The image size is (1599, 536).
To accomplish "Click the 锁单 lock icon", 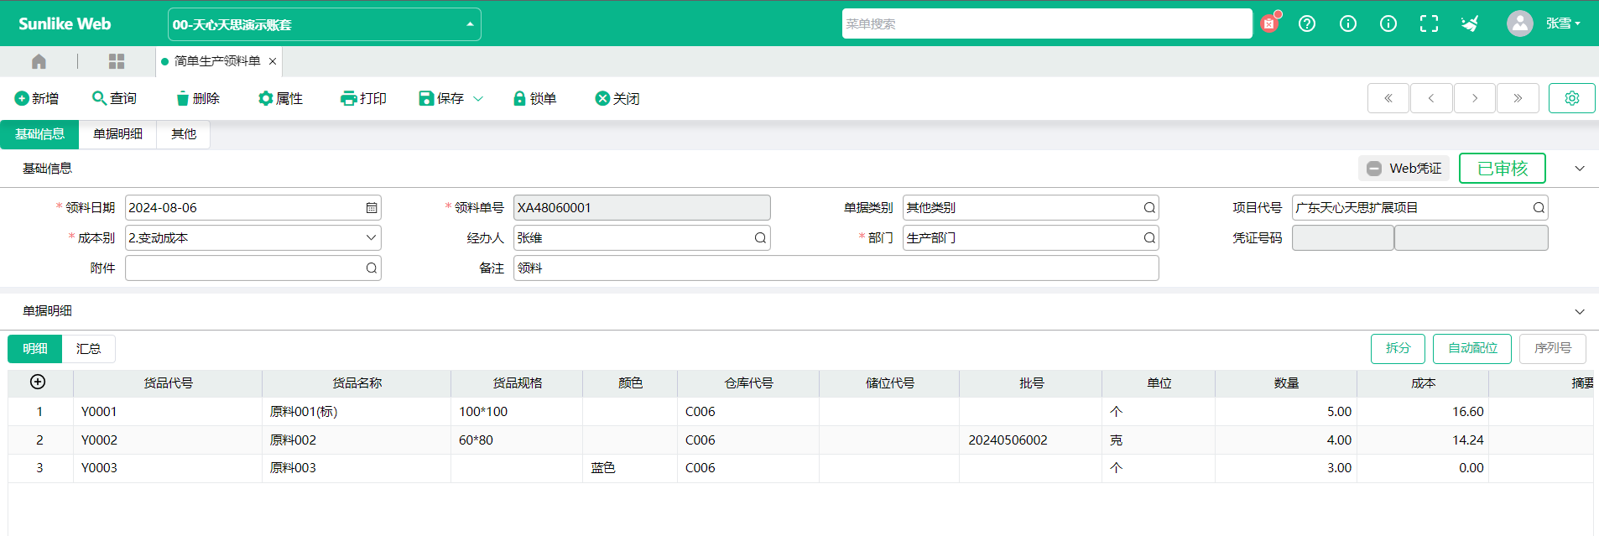I will click(x=519, y=99).
